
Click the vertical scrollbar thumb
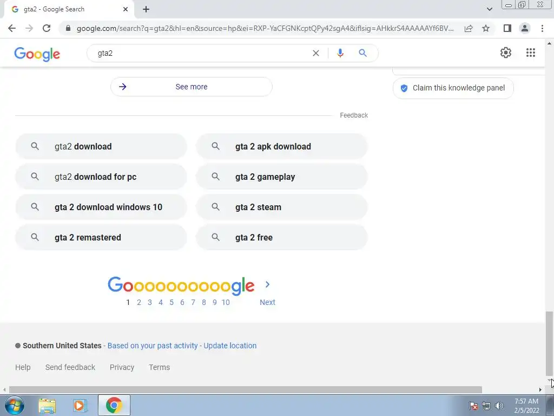click(x=549, y=342)
